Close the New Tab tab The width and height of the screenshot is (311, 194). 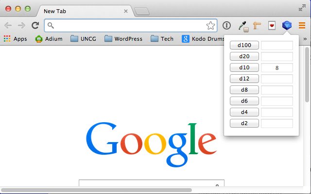click(x=126, y=11)
